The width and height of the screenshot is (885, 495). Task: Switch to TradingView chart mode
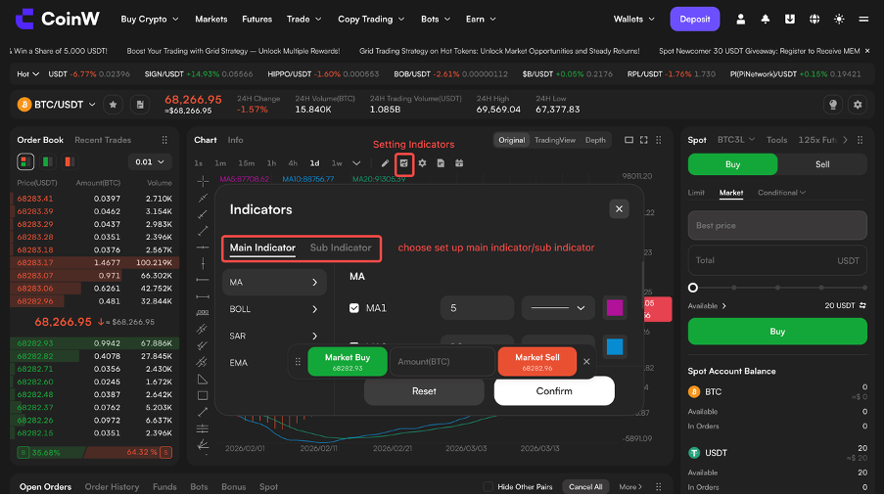[555, 140]
